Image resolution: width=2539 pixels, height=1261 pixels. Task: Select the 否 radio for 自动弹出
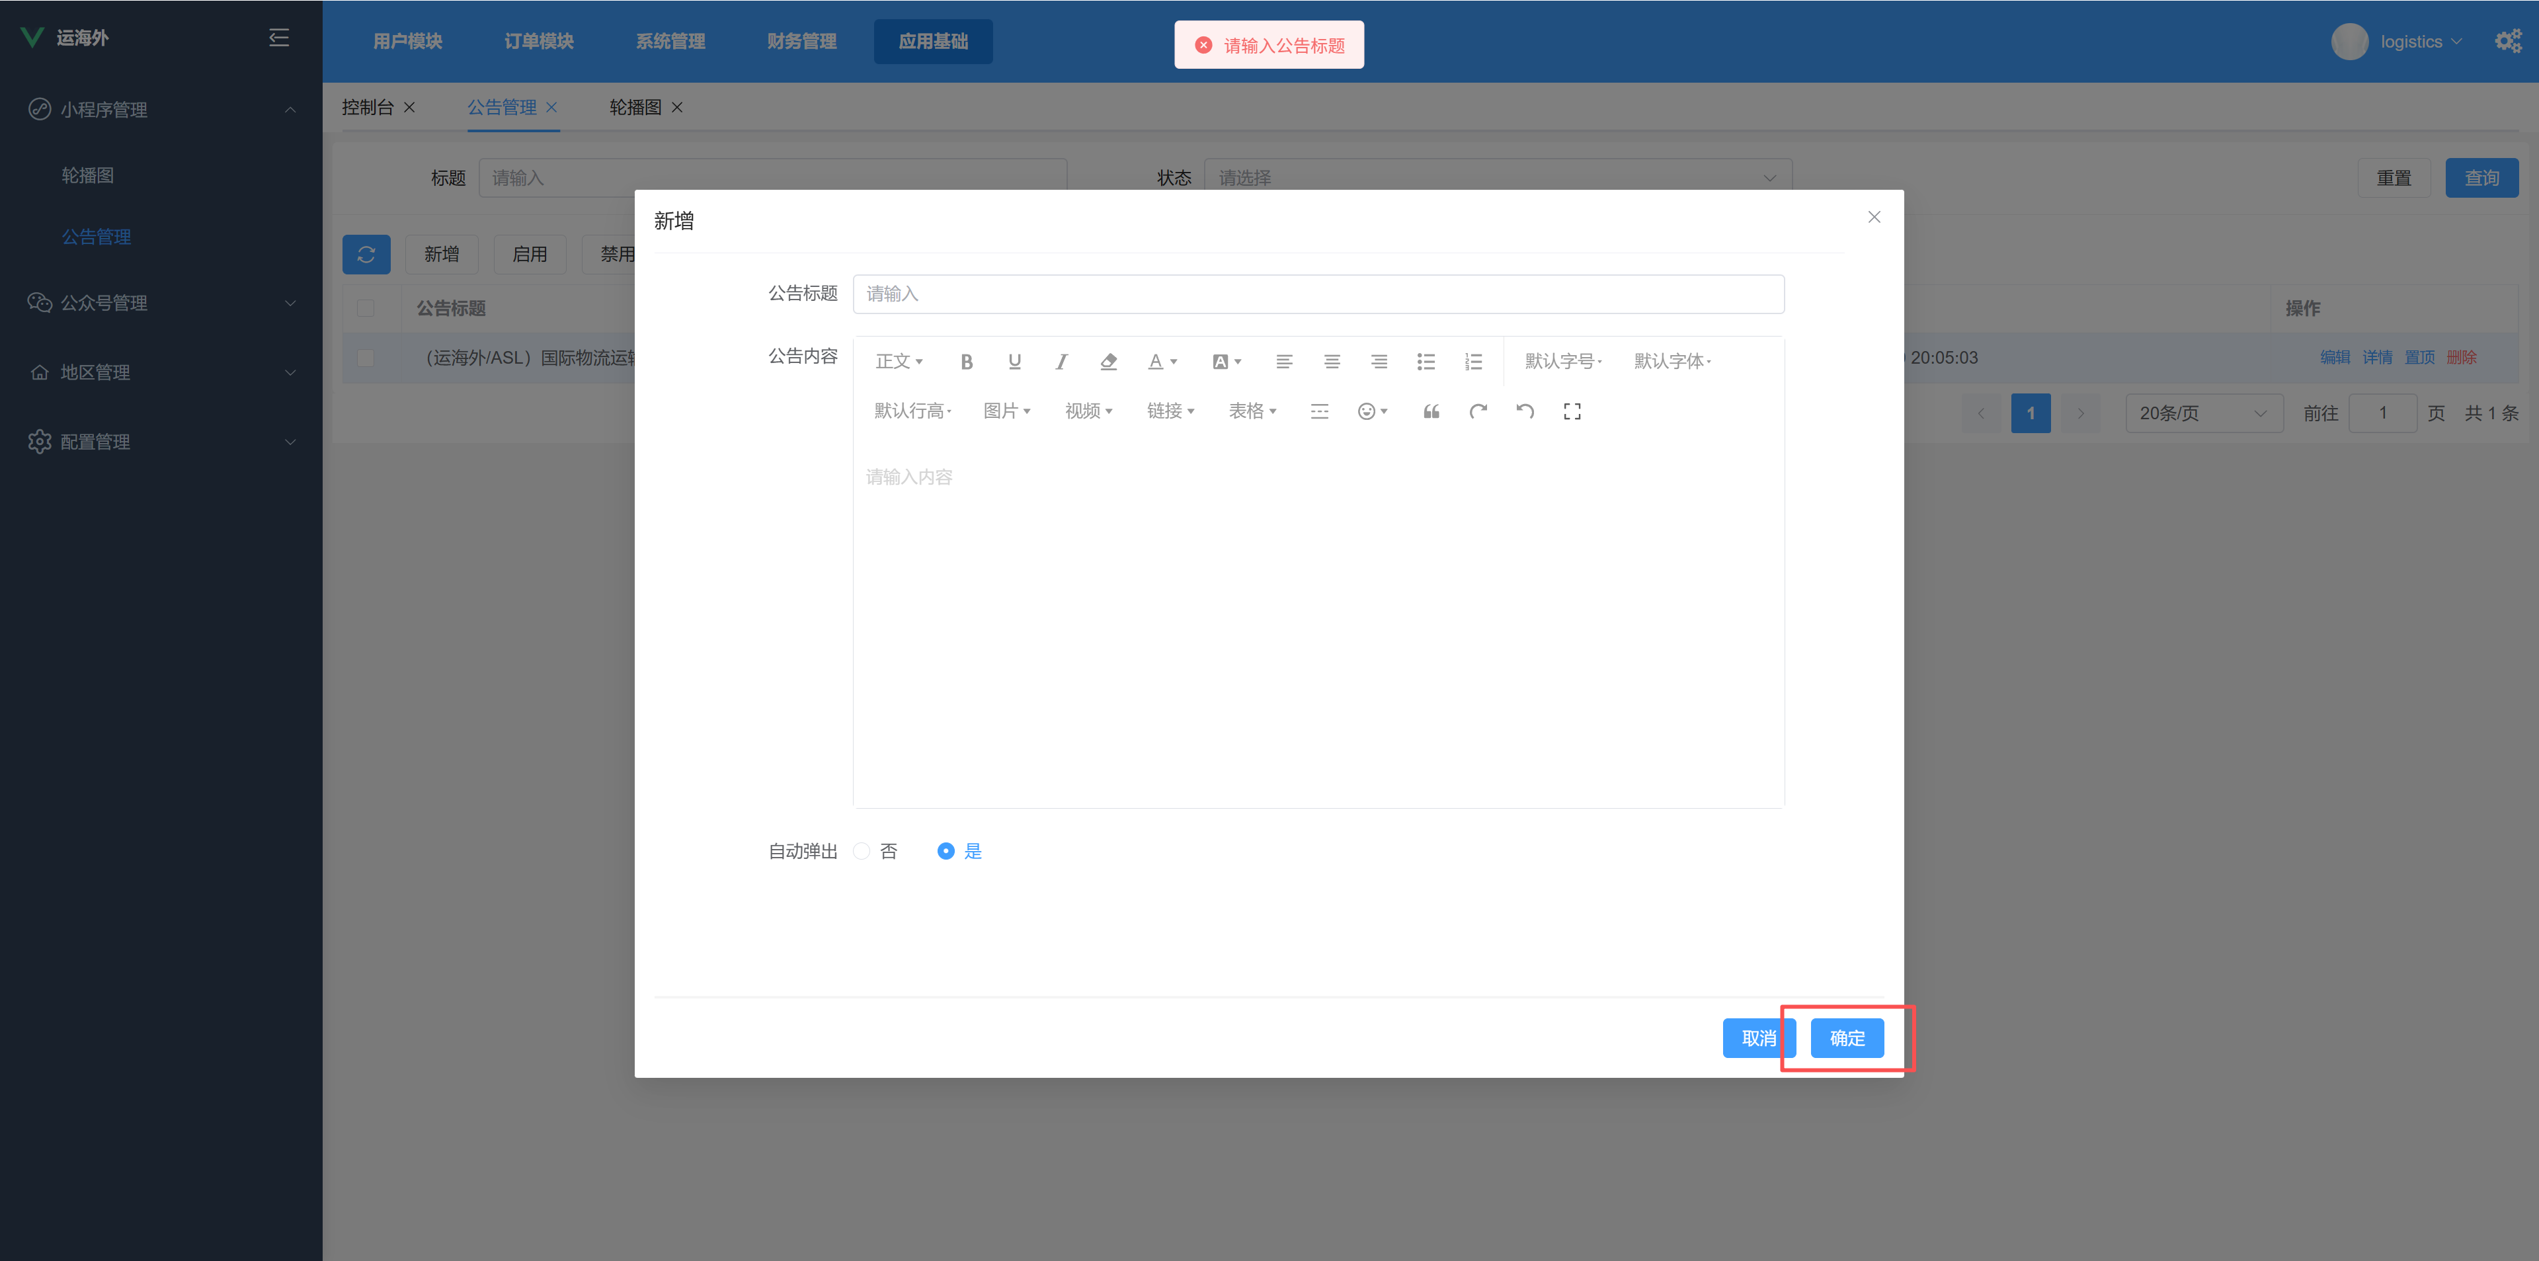click(x=862, y=851)
